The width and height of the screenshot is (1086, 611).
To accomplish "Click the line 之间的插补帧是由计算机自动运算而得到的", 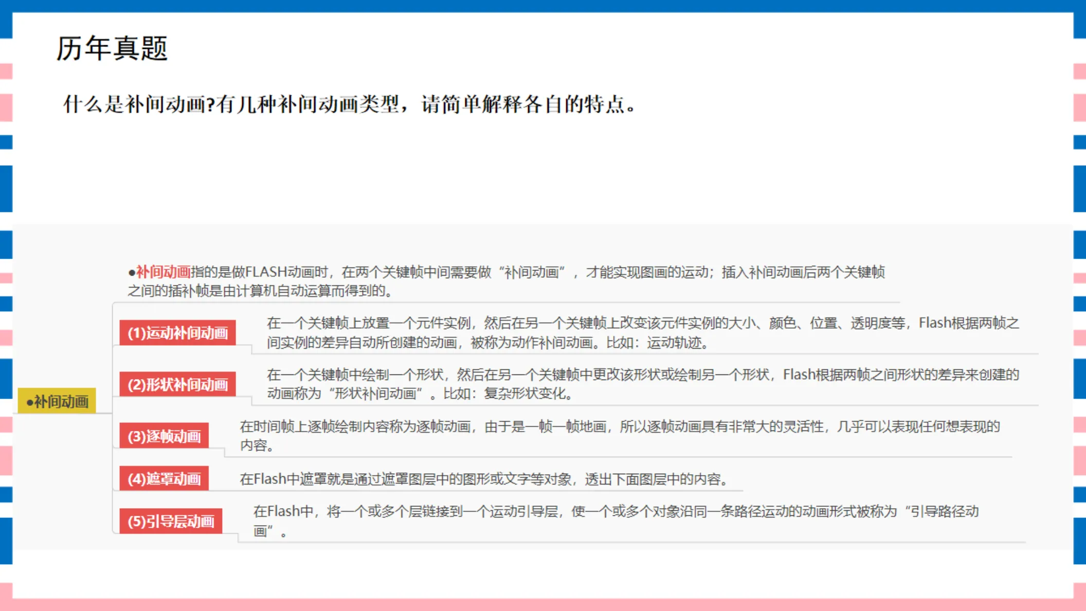I will (x=260, y=291).
